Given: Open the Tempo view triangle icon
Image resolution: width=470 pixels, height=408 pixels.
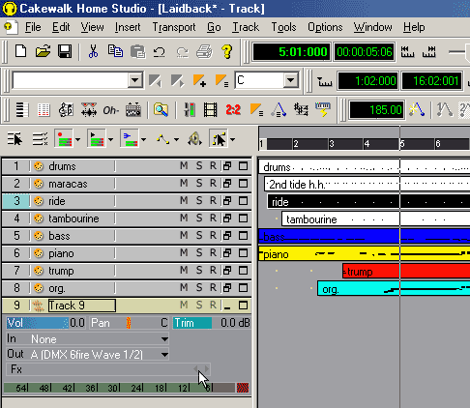Looking at the screenshot, I should pos(279,110).
